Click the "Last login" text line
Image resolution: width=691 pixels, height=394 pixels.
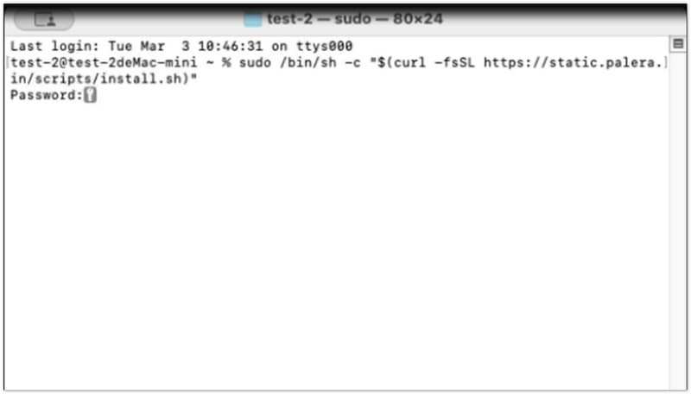pos(181,46)
